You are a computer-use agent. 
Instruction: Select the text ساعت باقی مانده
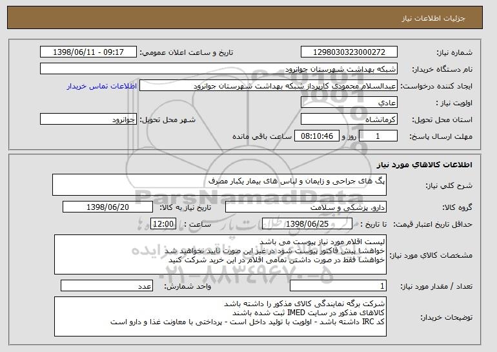coord(262,136)
